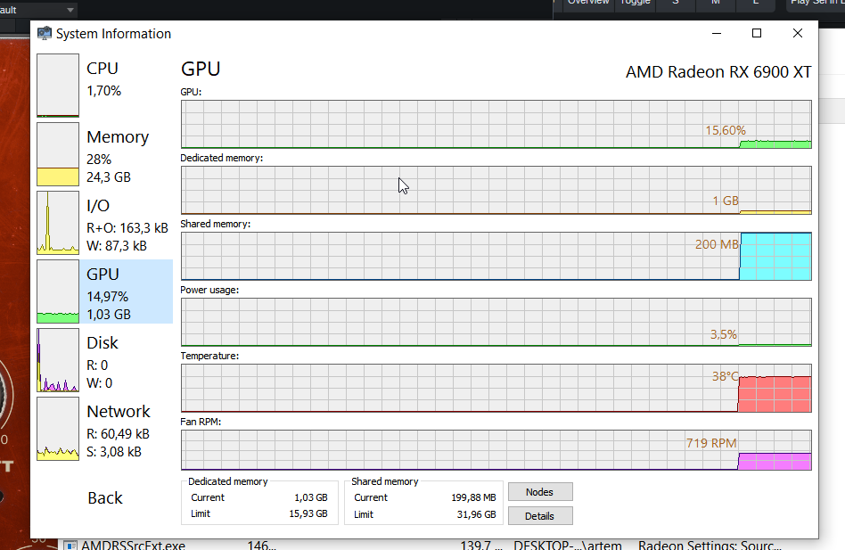The image size is (845, 550).
Task: Open the Disk activity graph thumbnail
Action: point(58,360)
